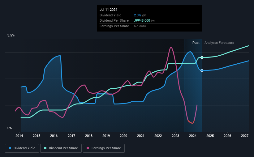The width and height of the screenshot is (254, 157).
Task: Click the Analysts Forecasts label
Action: (219, 43)
